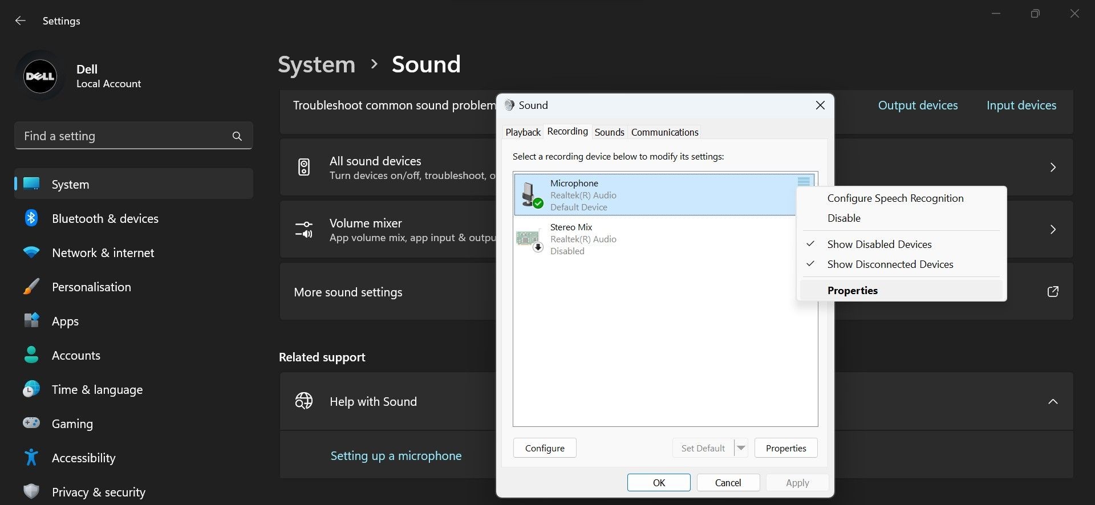
Task: Open the Communications tab
Action: point(664,132)
